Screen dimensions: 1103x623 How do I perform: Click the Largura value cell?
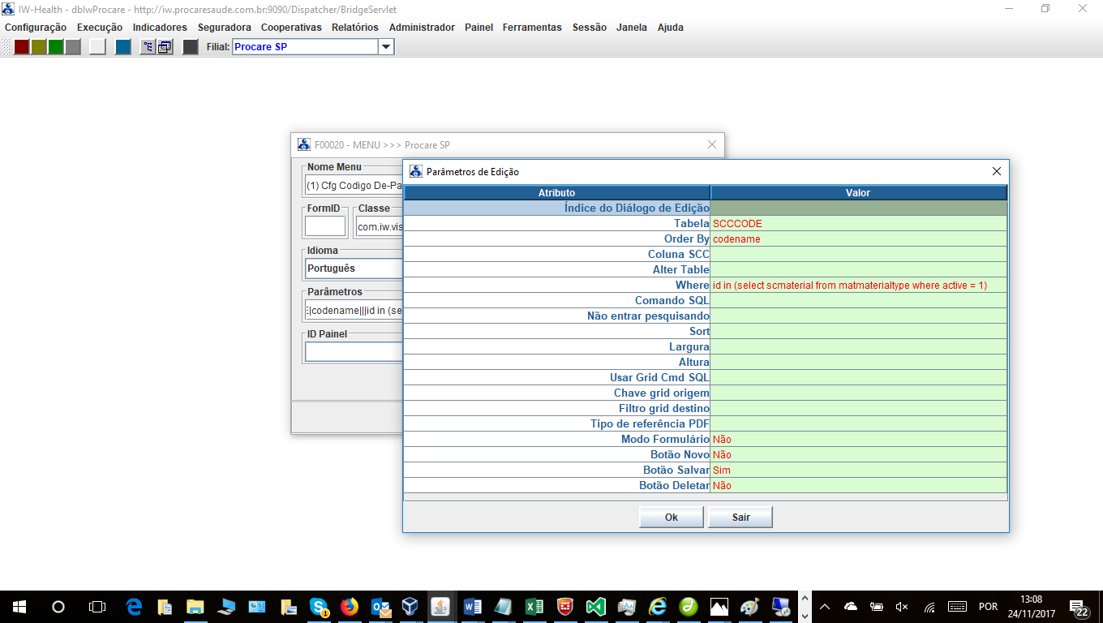859,346
